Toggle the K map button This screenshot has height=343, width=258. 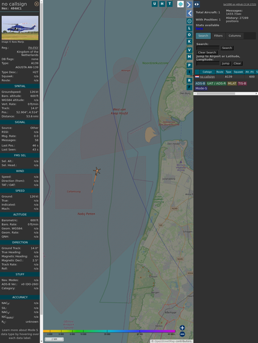click(189, 41)
